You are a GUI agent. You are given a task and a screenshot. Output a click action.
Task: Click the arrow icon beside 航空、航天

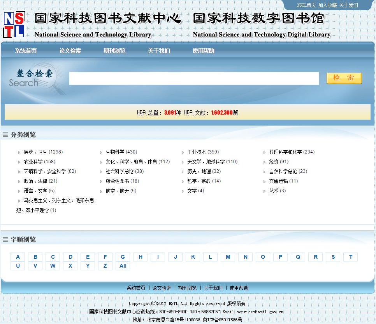coord(101,191)
